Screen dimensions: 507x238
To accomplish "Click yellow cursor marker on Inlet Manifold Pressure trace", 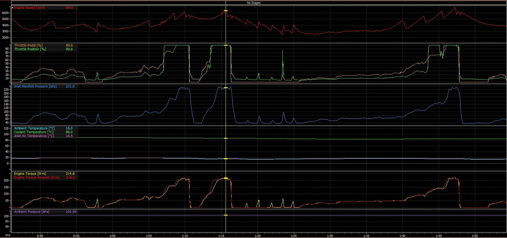I will pos(226,88).
